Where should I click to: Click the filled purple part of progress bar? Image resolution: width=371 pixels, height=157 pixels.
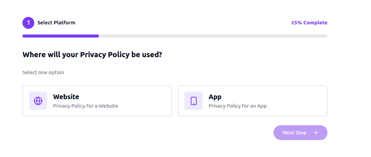tap(60, 36)
